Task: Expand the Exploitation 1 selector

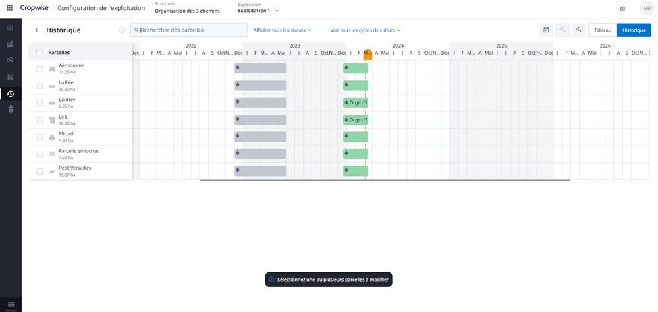Action: tap(258, 11)
